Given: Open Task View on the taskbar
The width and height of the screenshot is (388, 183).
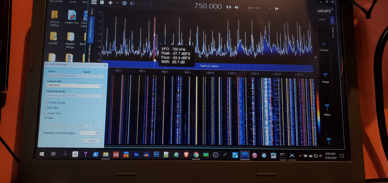Looking at the screenshot, I should point(53,154).
